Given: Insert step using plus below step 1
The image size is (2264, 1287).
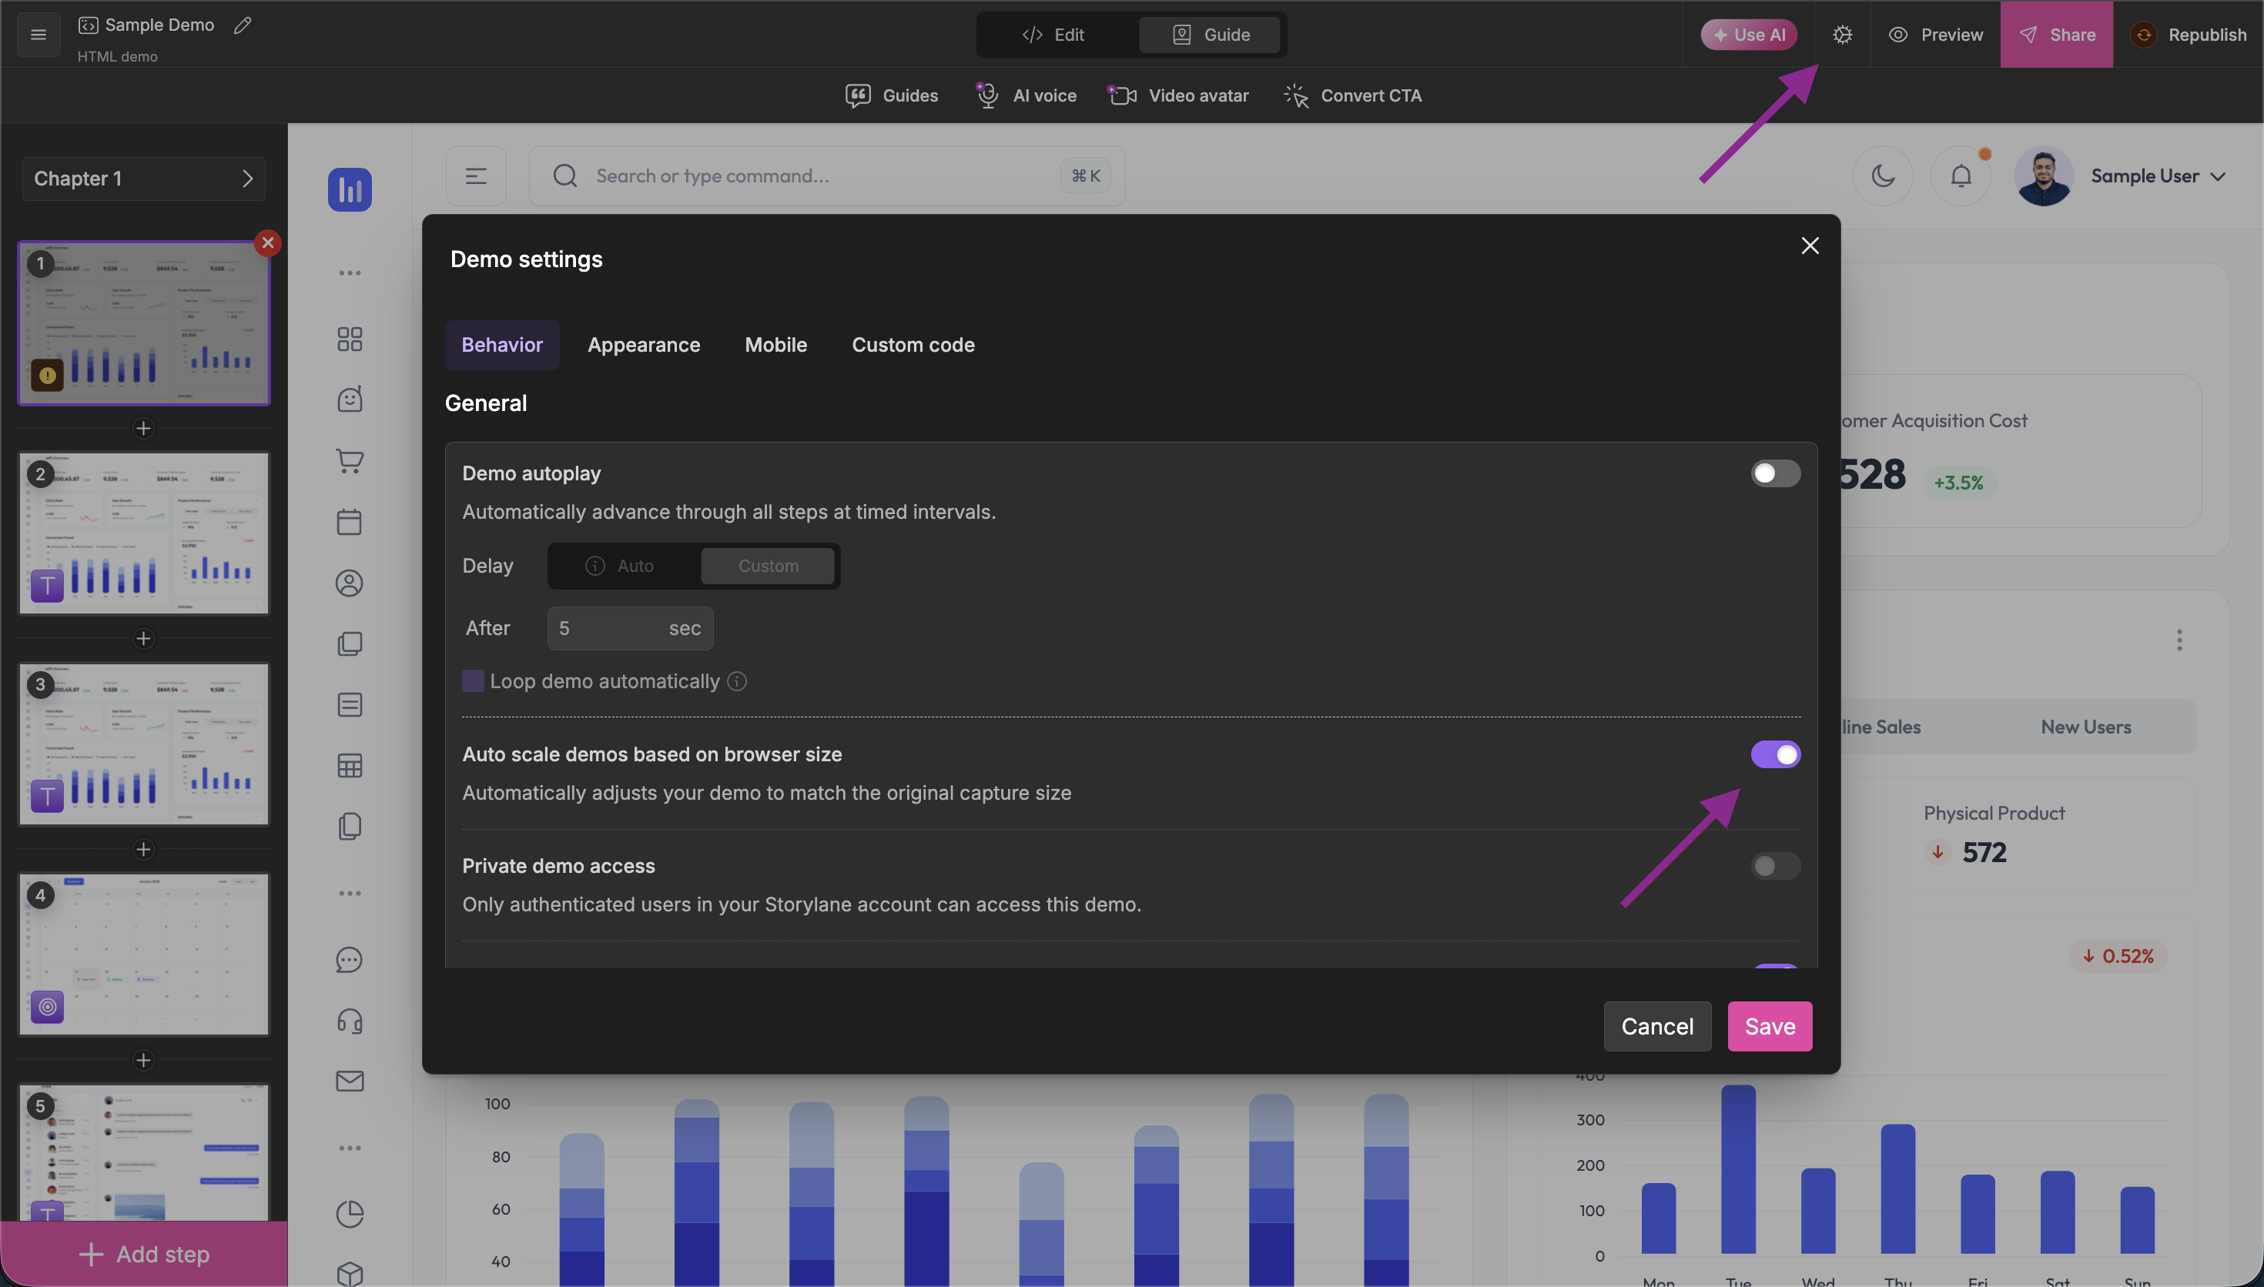Looking at the screenshot, I should [x=143, y=429].
